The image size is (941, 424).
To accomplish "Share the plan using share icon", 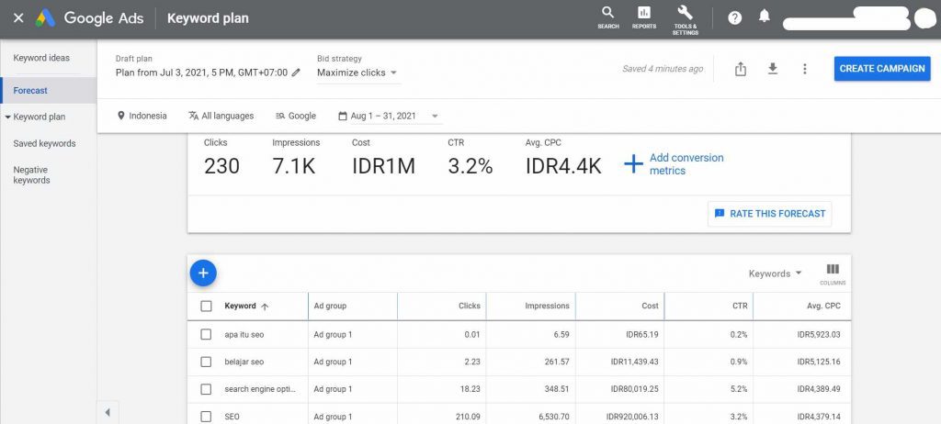I will [x=741, y=69].
